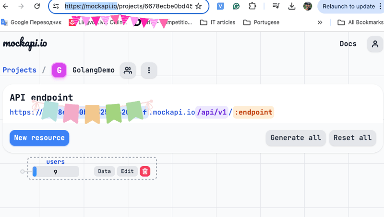Screen dimensions: 384x217
Task: Adjust the users record count slider
Action: coord(56,171)
